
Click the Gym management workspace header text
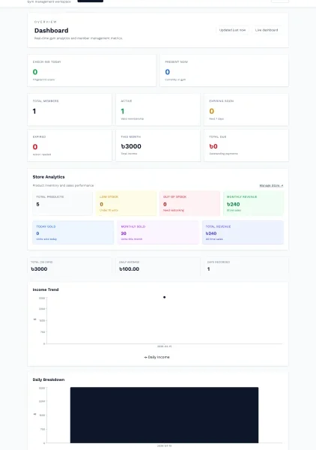click(x=49, y=1)
